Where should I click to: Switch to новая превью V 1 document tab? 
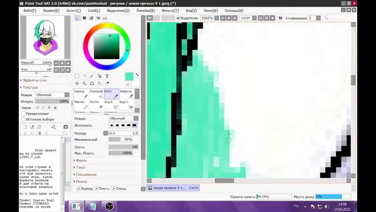[x=173, y=188]
